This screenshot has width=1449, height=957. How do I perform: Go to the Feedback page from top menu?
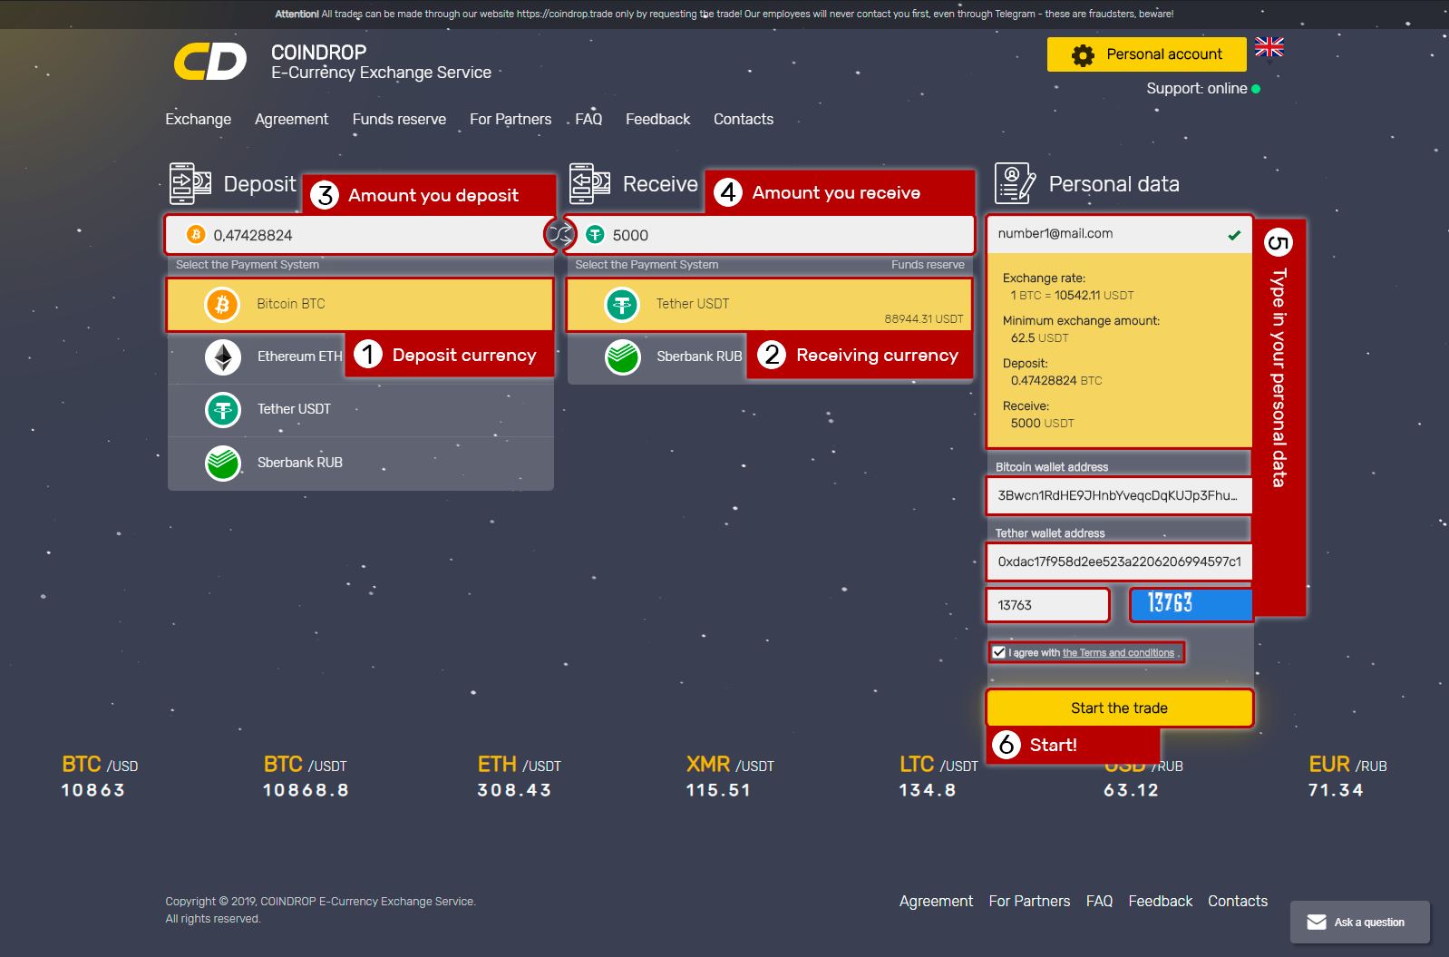tap(657, 119)
